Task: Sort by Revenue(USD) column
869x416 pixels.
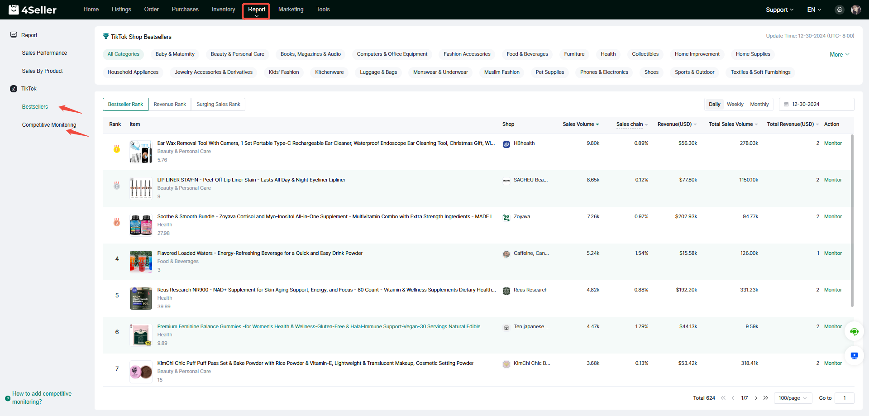Action: [677, 124]
